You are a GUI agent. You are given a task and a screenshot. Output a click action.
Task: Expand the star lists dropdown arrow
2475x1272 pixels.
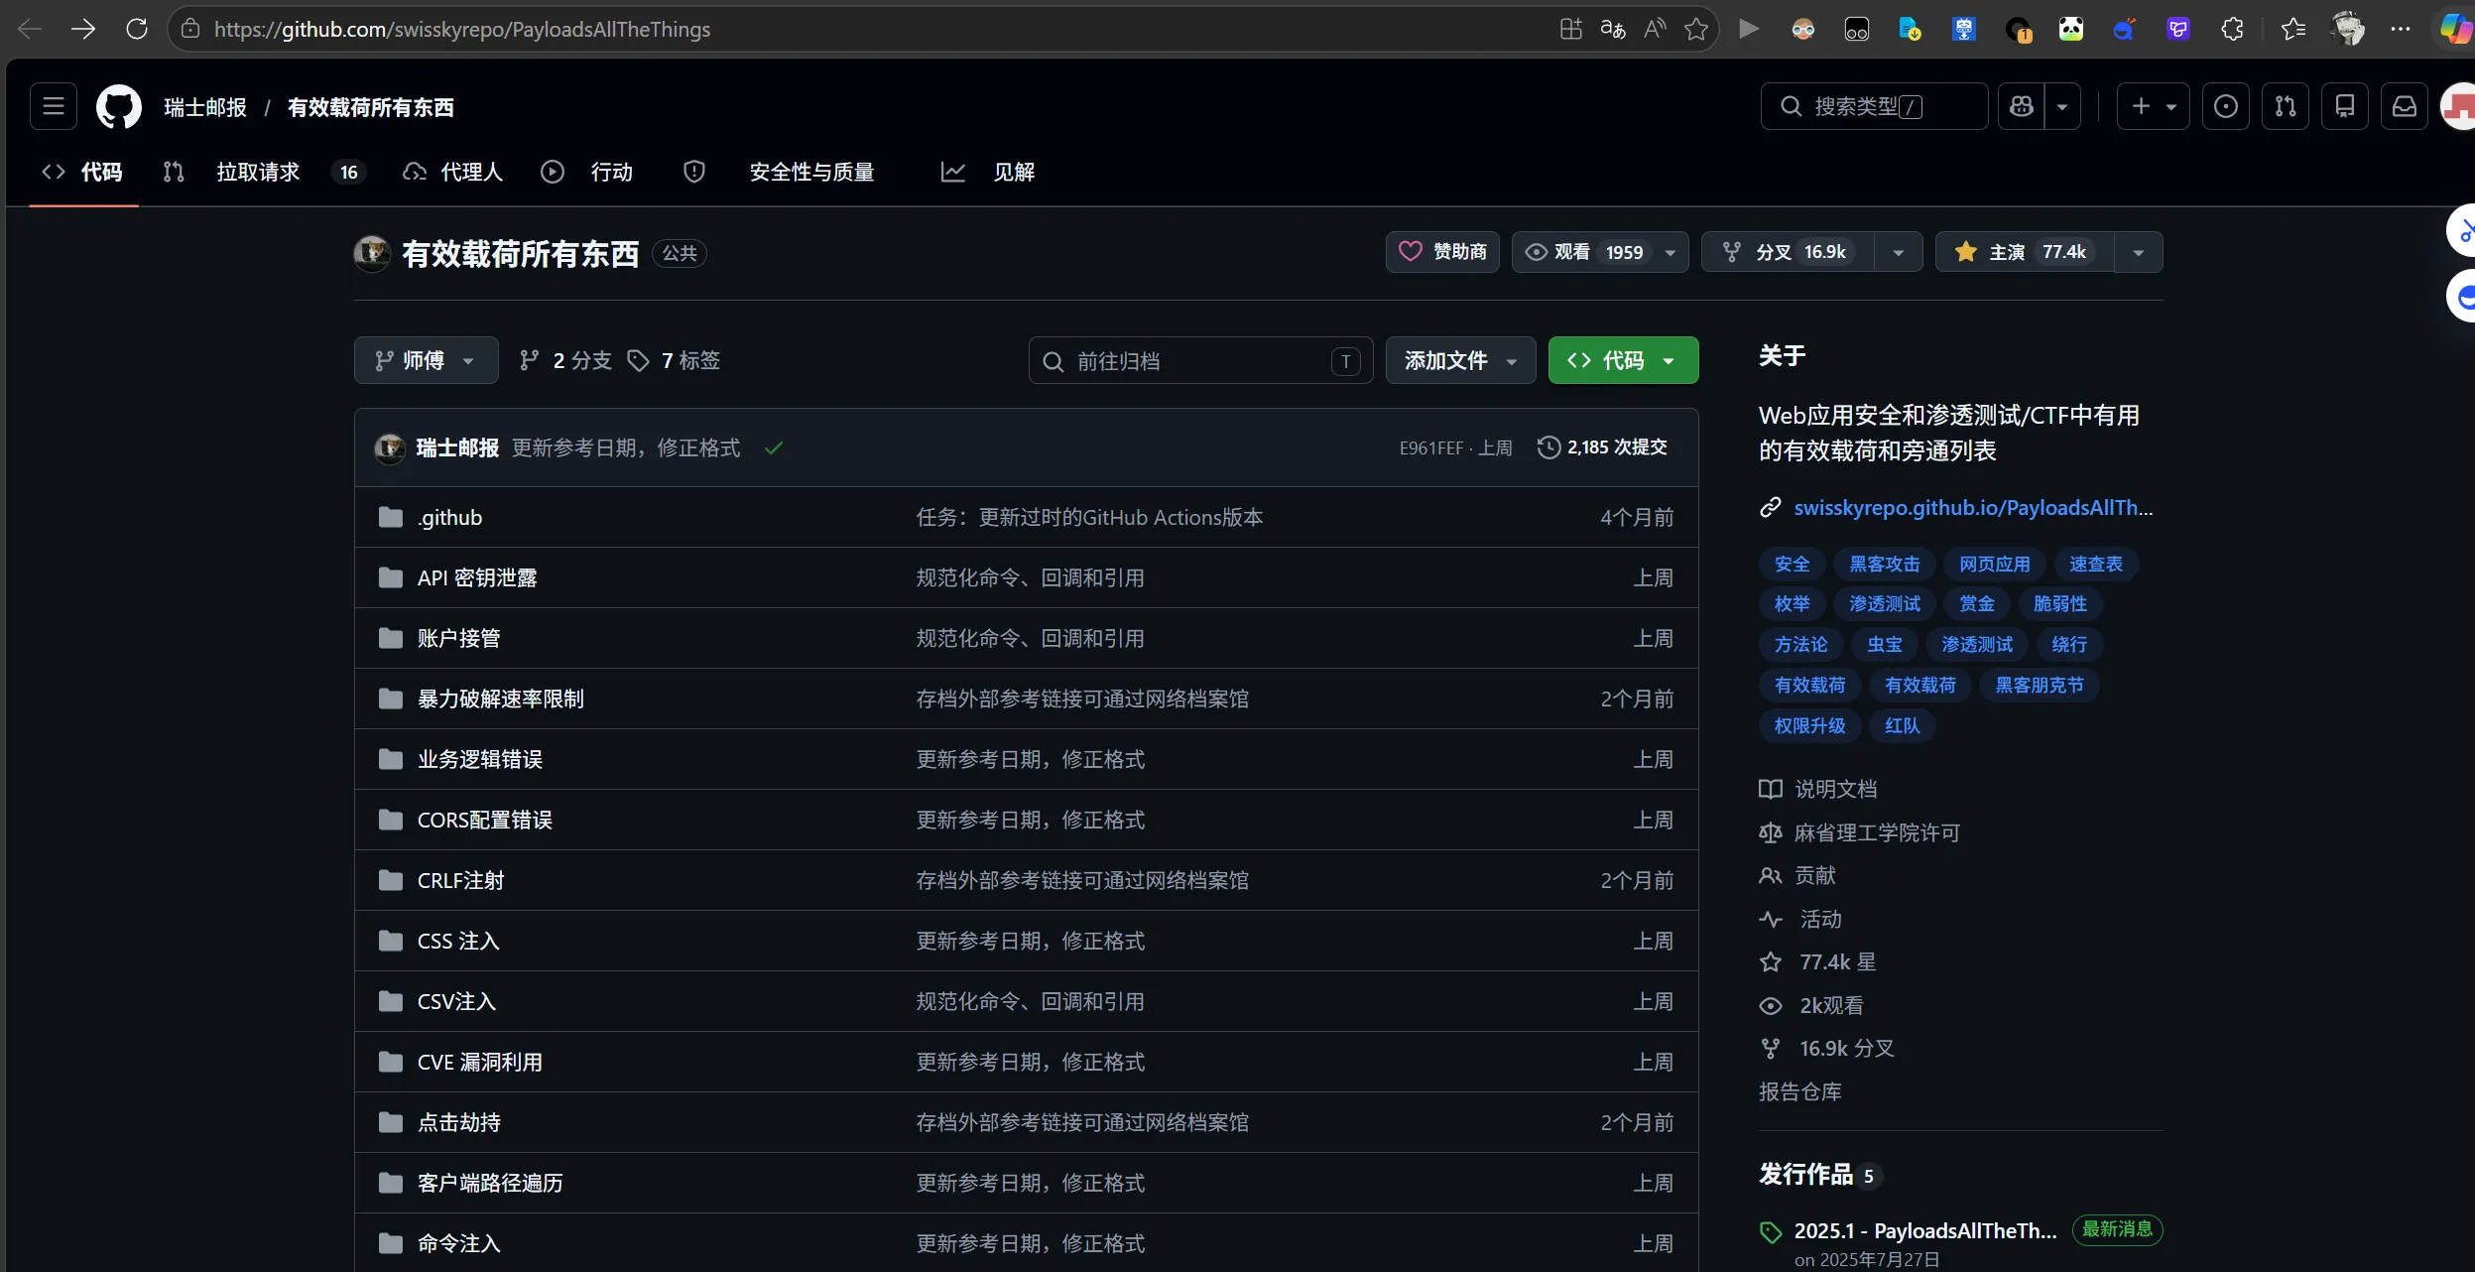[x=2139, y=252]
